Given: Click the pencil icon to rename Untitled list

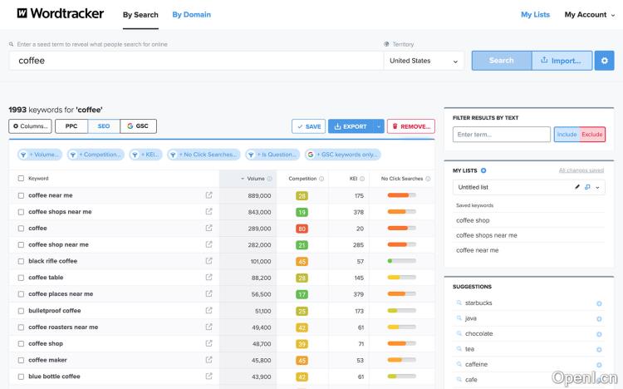Looking at the screenshot, I should pos(577,187).
